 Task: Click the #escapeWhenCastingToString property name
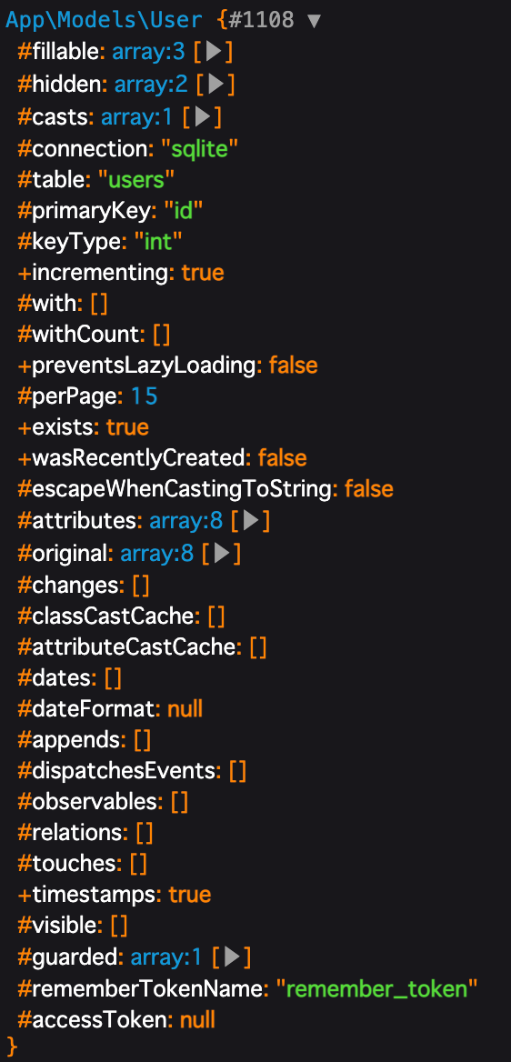175,489
